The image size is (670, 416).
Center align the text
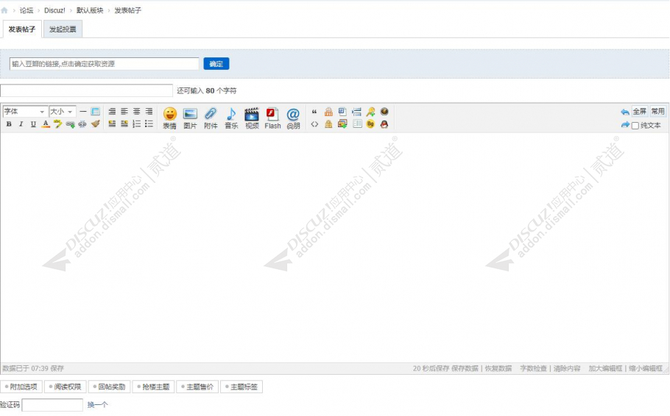(x=136, y=112)
